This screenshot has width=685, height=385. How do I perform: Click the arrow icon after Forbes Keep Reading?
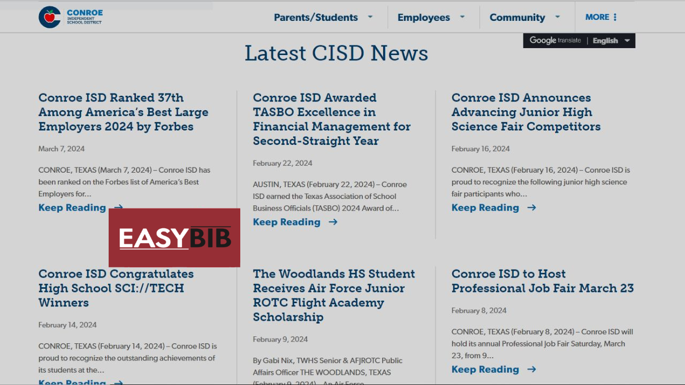tap(119, 207)
